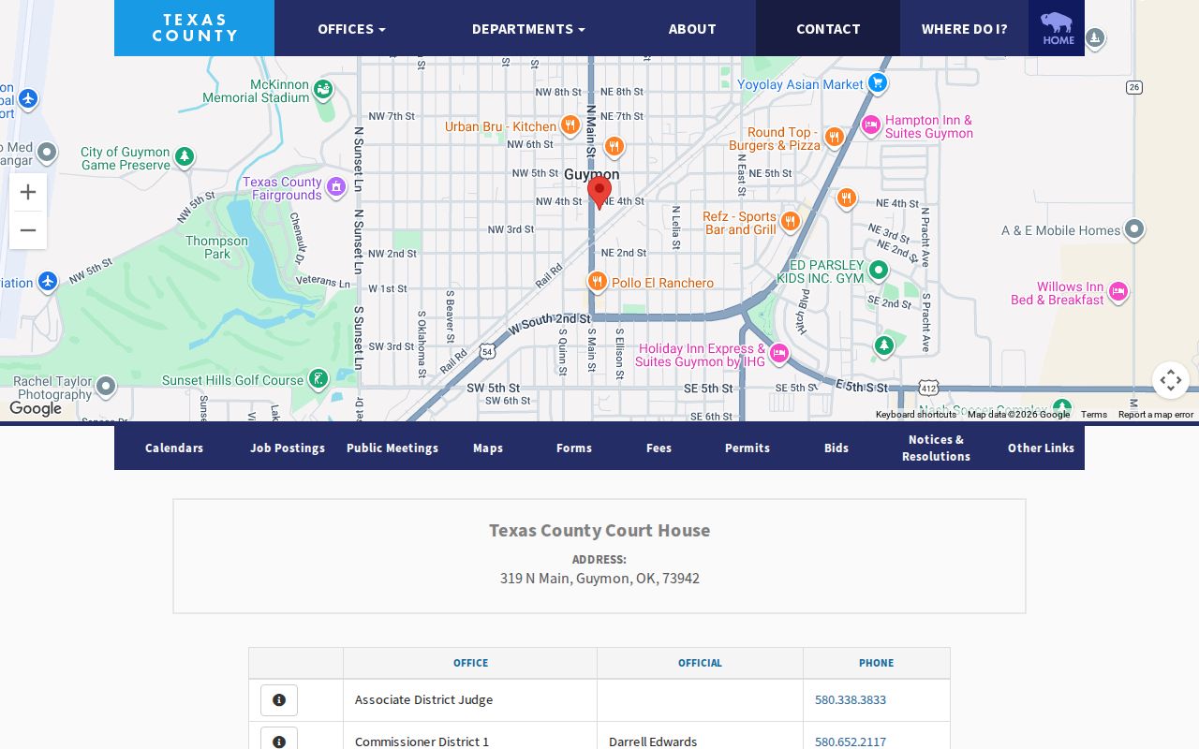Click the buffalo HOME icon

(1058, 28)
